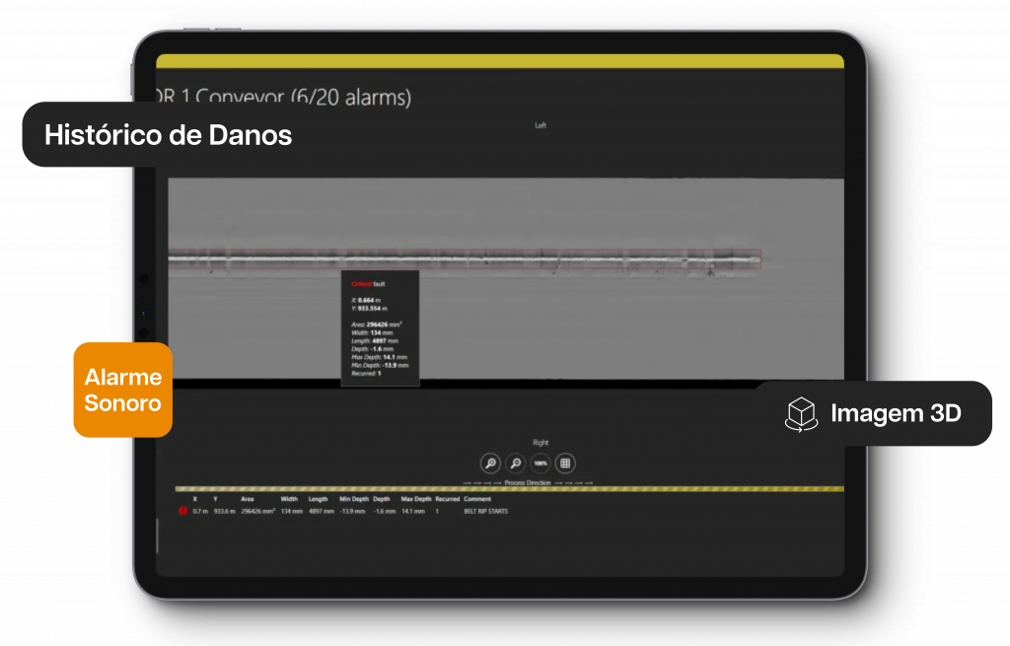Click the 3D cube icon beside Imagem 3D
Viewport: 1010px width, 646px height.
[x=800, y=414]
